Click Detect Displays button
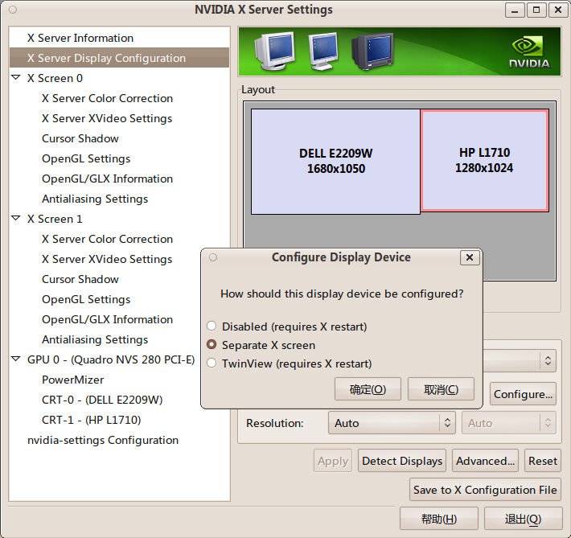The width and height of the screenshot is (571, 538). click(x=401, y=461)
